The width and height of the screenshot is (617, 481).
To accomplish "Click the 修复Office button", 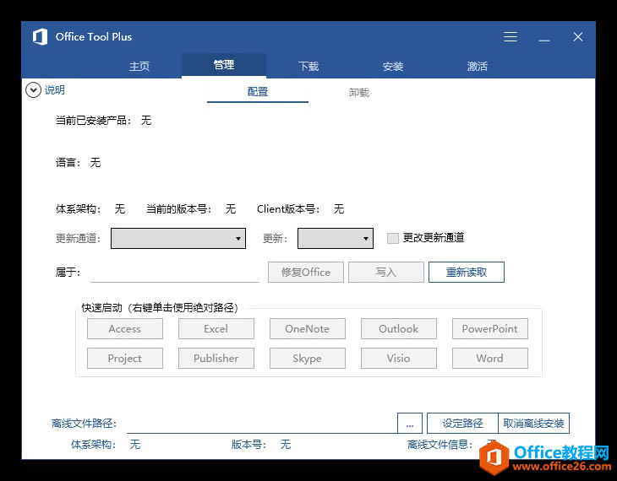I will point(306,272).
